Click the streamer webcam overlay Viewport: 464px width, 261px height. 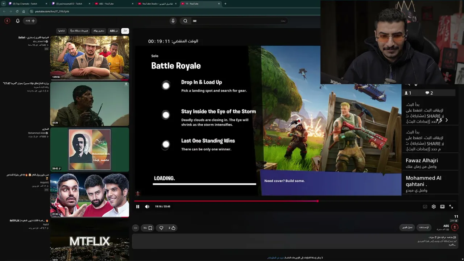coord(392,42)
